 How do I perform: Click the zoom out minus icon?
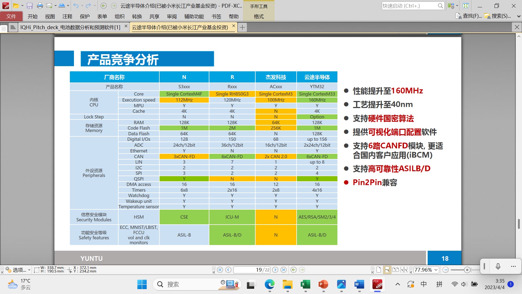(445, 270)
